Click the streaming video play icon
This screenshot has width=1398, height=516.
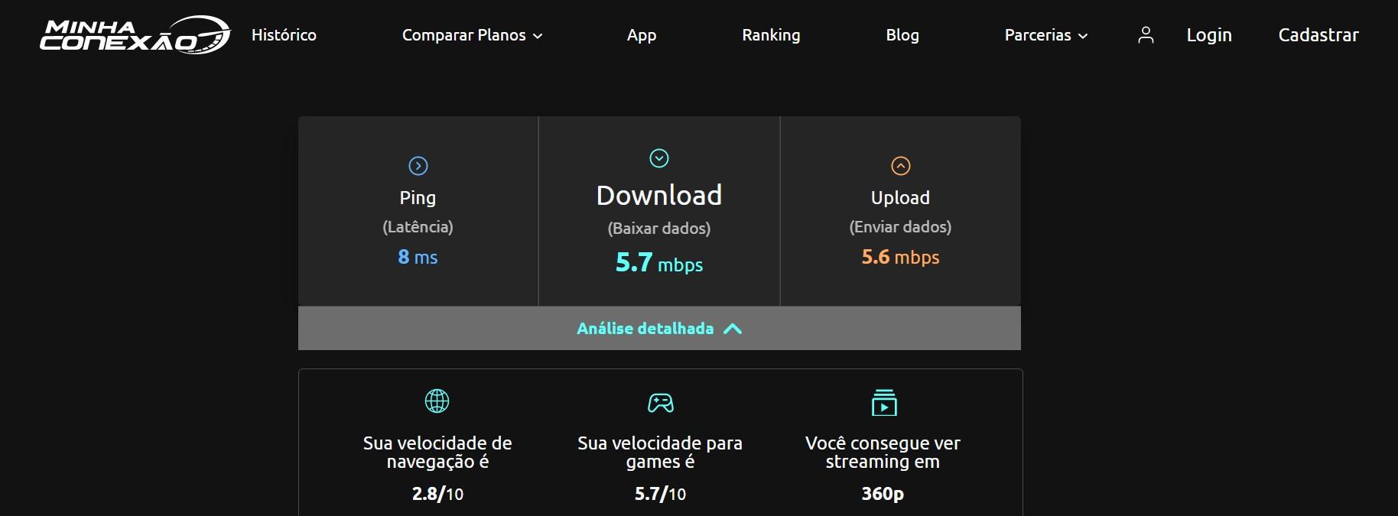click(x=884, y=402)
